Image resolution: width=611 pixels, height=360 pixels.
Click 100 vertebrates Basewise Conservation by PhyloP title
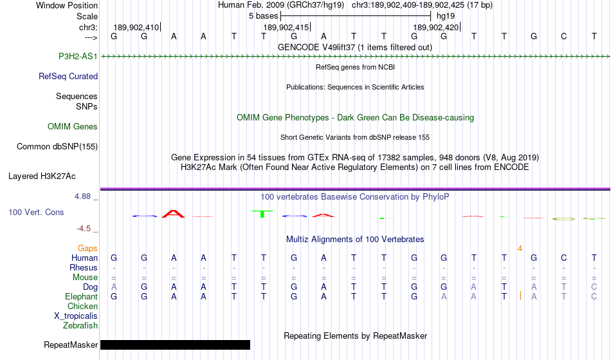coord(355,196)
